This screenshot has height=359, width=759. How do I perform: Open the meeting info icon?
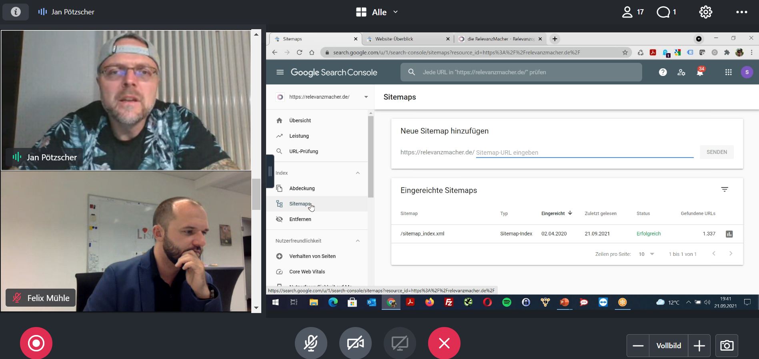tap(16, 12)
